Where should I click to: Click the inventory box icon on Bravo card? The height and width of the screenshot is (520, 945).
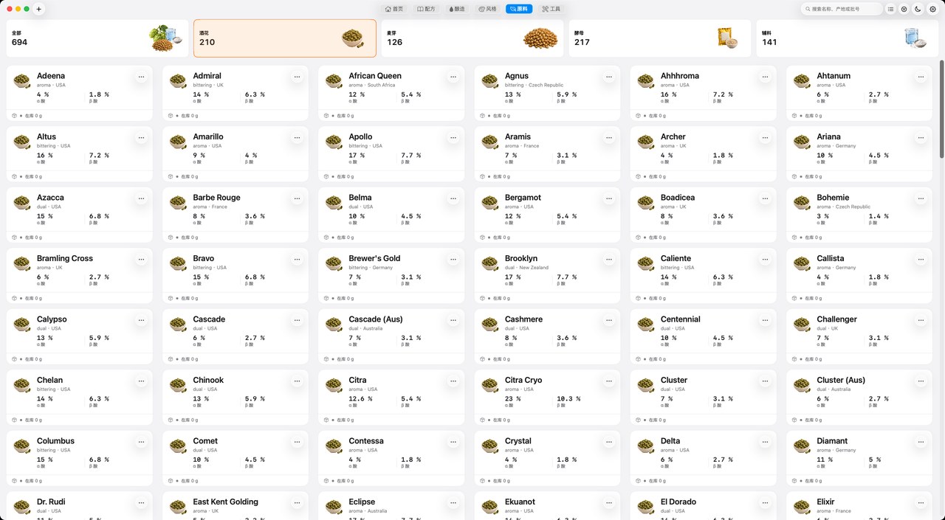[170, 298]
